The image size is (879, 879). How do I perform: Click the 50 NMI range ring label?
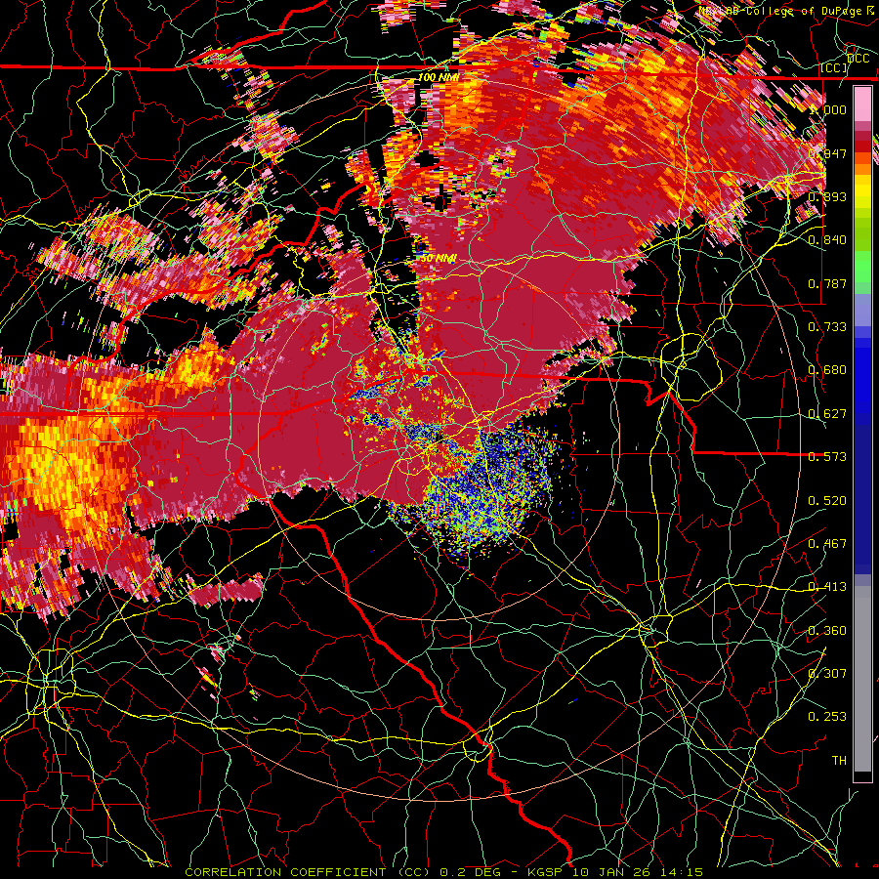click(x=438, y=258)
